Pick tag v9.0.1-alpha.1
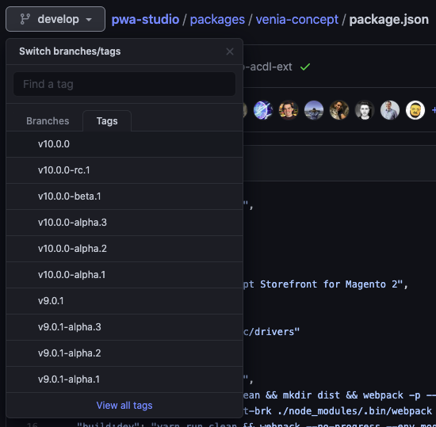Viewport: 436px width, 427px height. pyautogui.click(x=124, y=379)
